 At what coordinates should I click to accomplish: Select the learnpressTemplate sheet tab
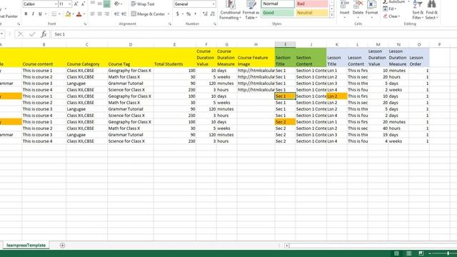point(26,246)
